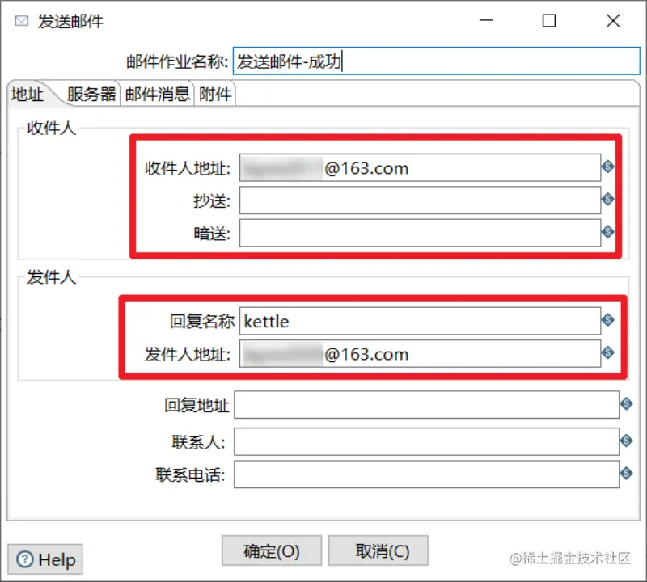Click into the 收件人地址 input field
The width and height of the screenshot is (647, 582).
[x=420, y=167]
